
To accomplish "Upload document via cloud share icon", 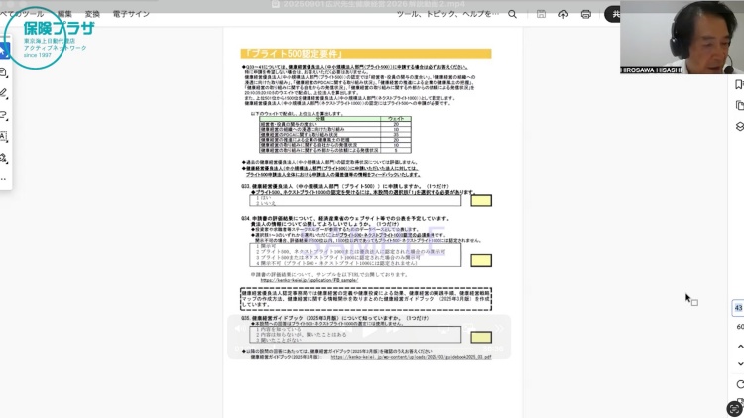I will coord(562,14).
